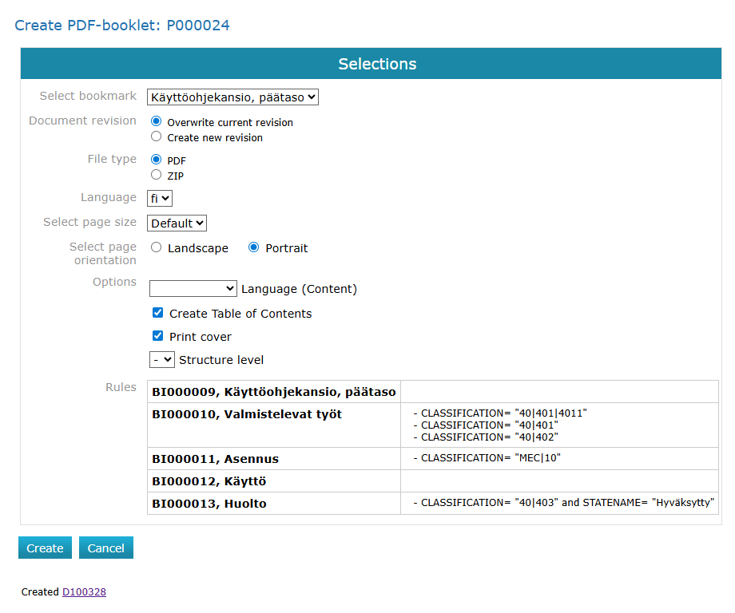Open the Select bookmark dropdown
Image resolution: width=735 pixels, height=613 pixels.
click(232, 97)
